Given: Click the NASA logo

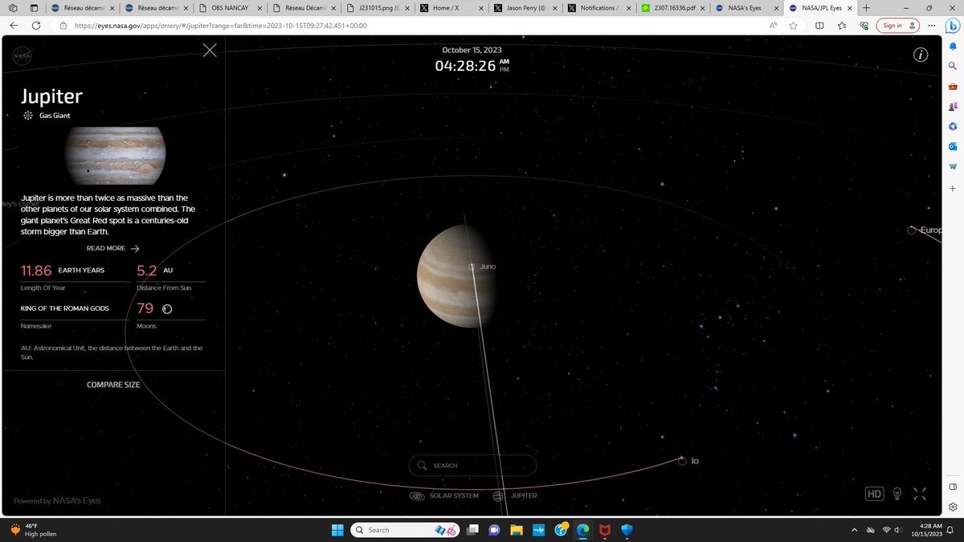Looking at the screenshot, I should point(22,57).
